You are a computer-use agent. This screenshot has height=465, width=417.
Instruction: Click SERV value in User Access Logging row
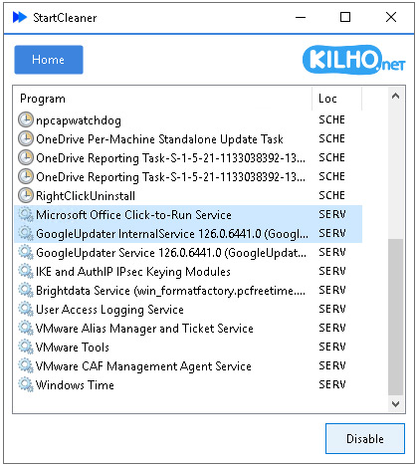tap(332, 309)
